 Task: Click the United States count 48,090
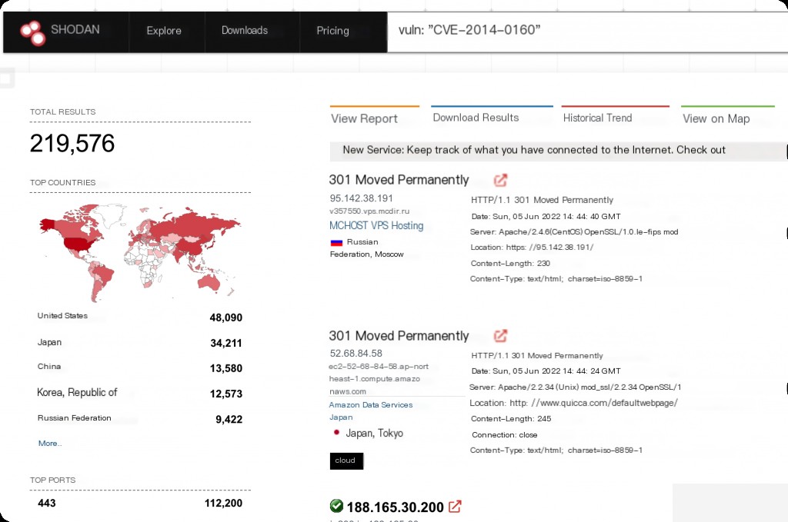point(226,318)
